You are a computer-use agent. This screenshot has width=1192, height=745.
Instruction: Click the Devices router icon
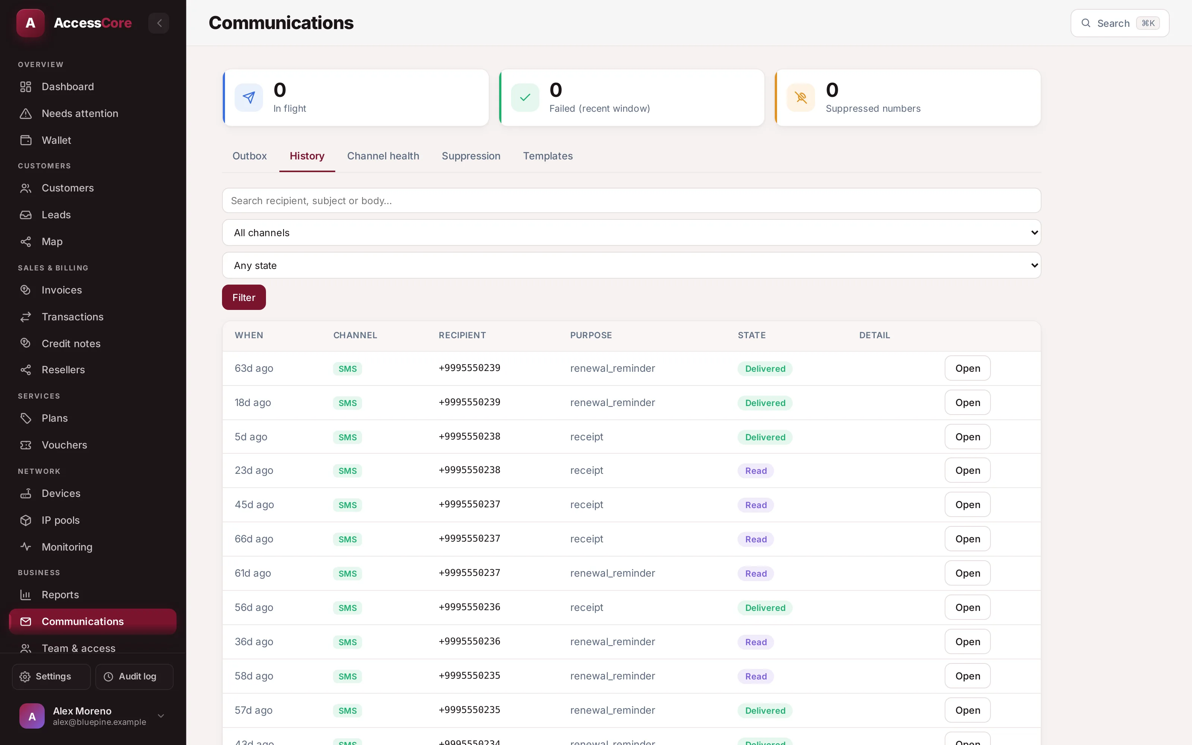tap(26, 493)
